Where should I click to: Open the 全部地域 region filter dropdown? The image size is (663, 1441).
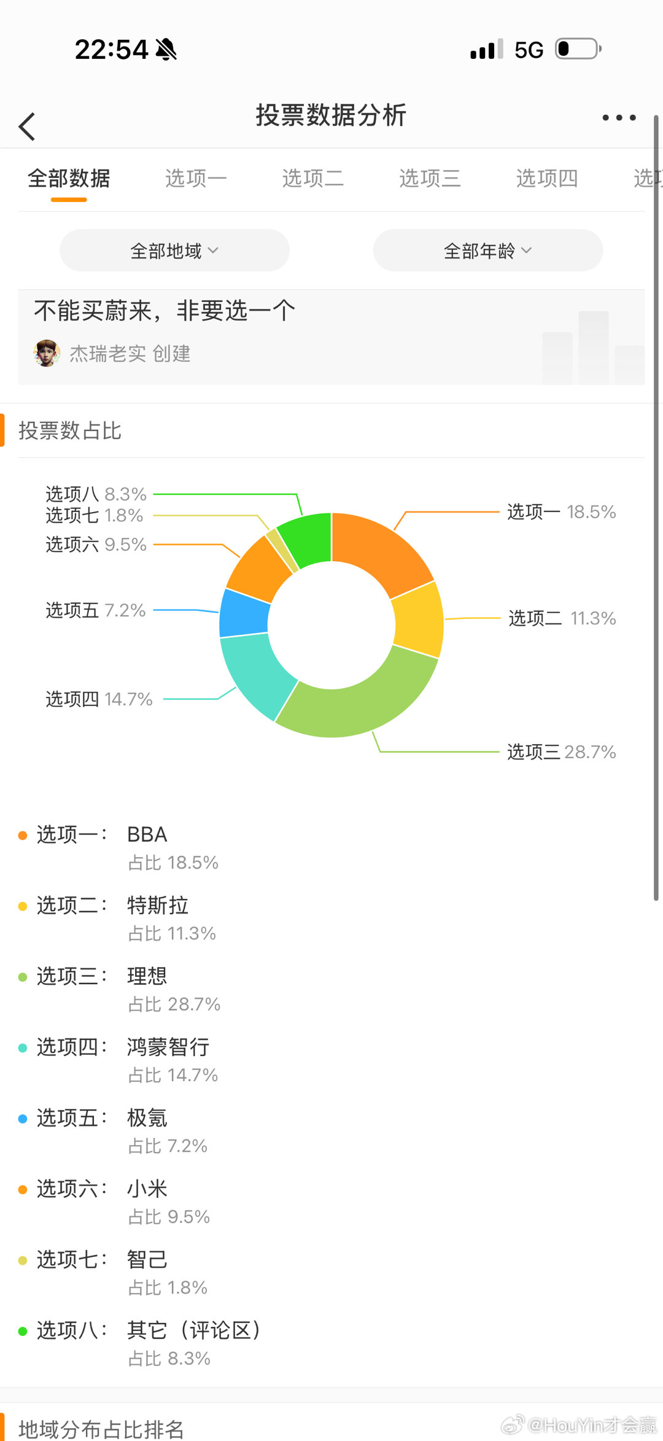click(x=174, y=250)
